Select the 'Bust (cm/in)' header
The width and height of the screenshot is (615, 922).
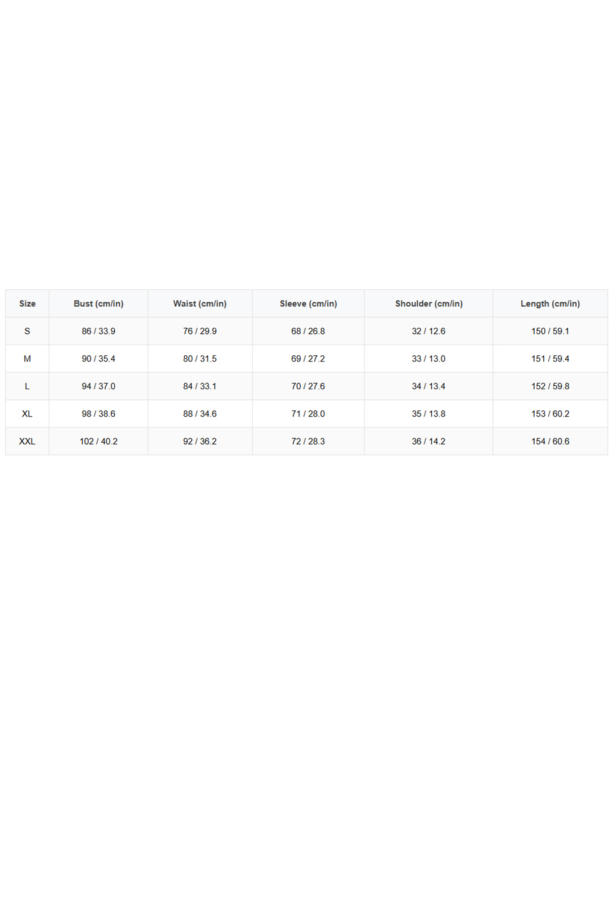pyautogui.click(x=98, y=303)
